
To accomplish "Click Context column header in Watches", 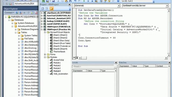I will click(162, 66).
